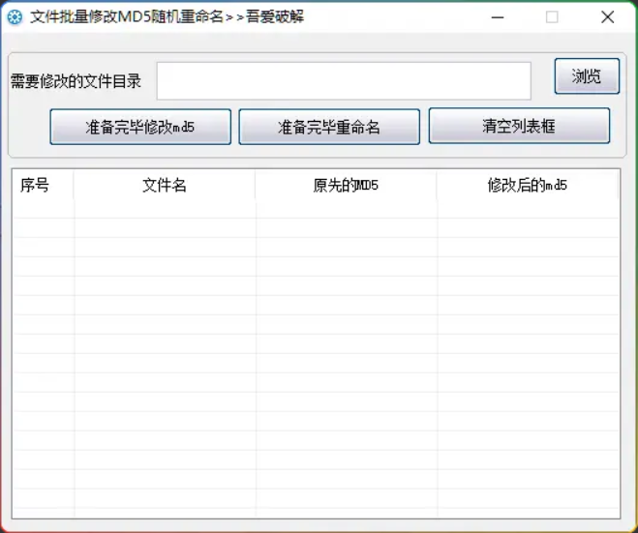Click the app icon in the title bar
The image size is (638, 533).
click(15, 17)
